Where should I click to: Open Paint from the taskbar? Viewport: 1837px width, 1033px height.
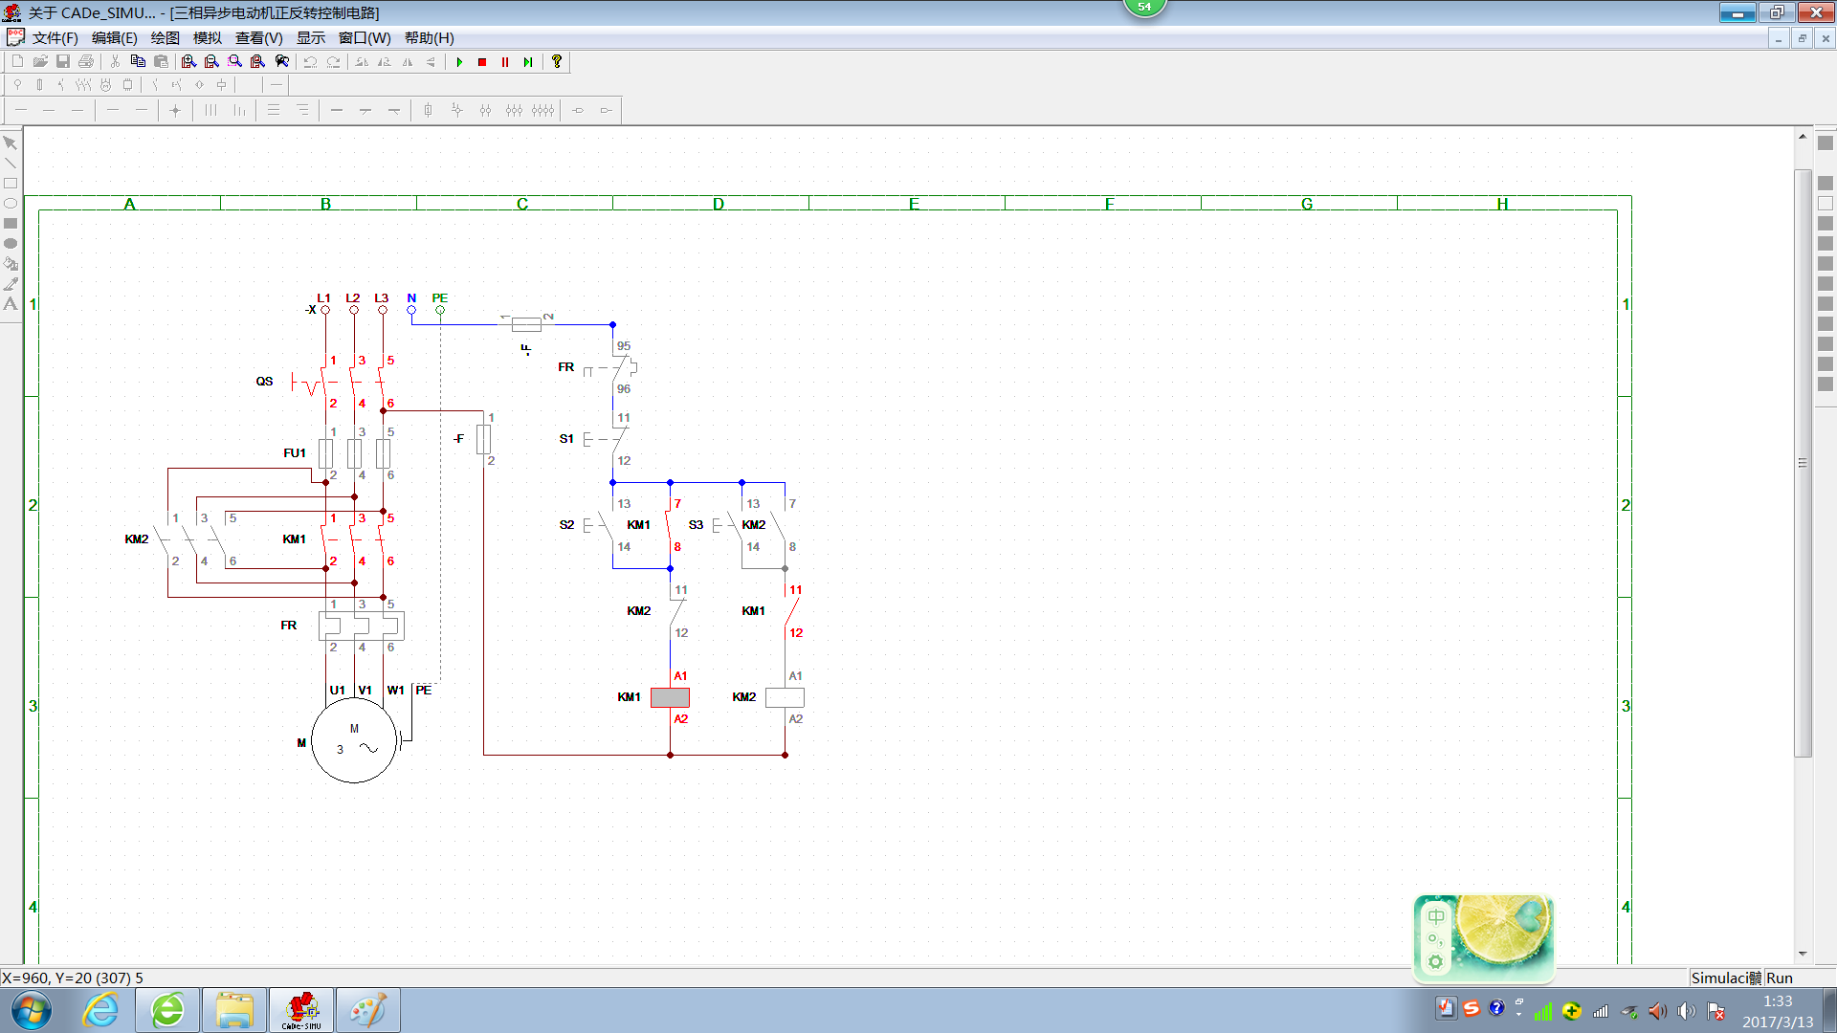[368, 1010]
